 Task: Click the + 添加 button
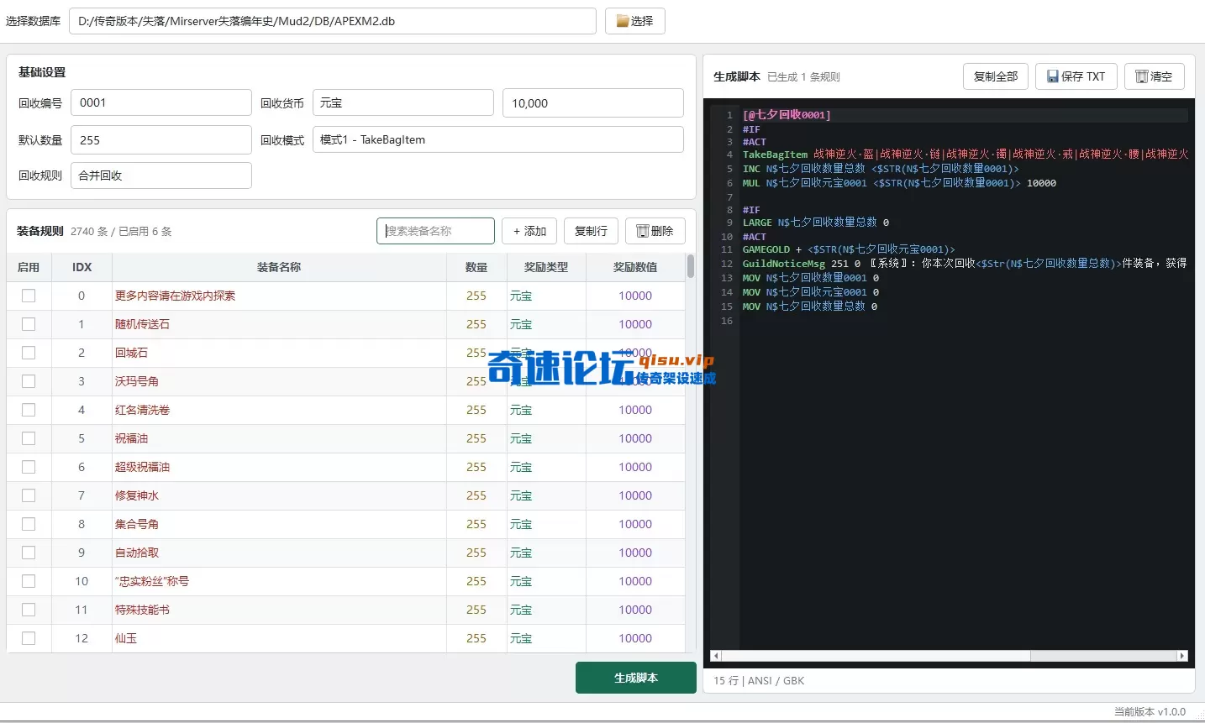click(529, 231)
